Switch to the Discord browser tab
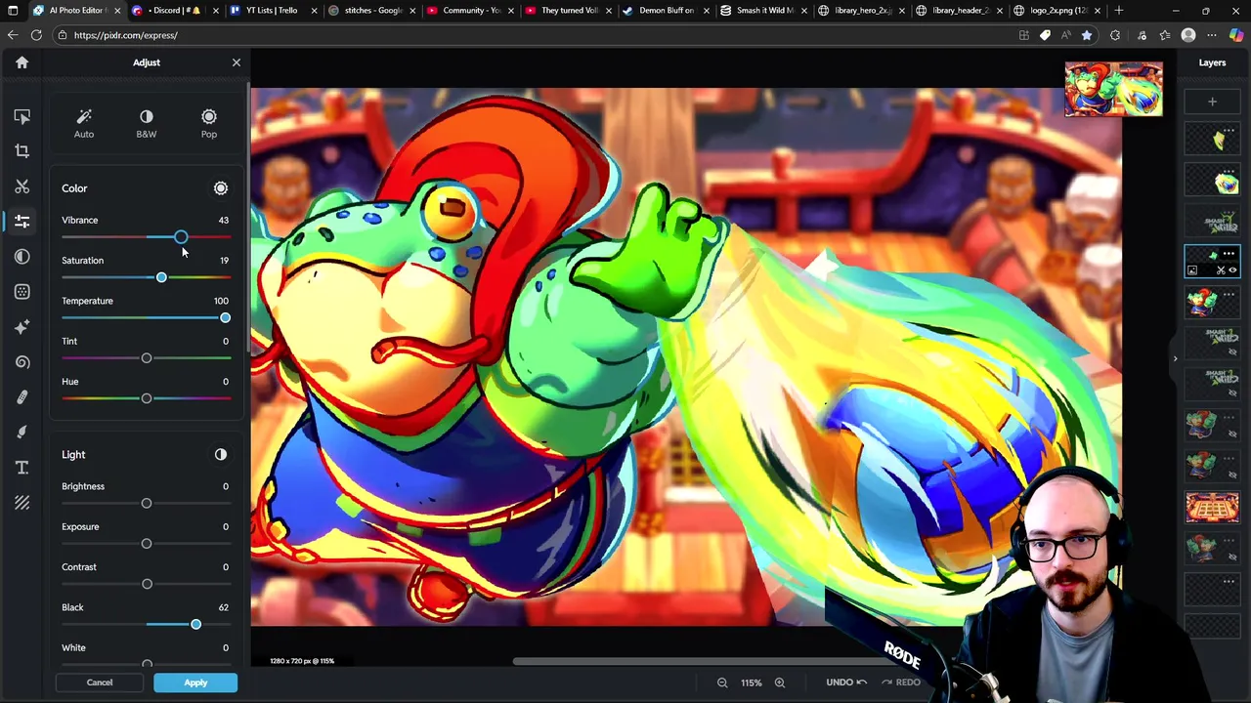Image resolution: width=1251 pixels, height=703 pixels. click(x=174, y=11)
